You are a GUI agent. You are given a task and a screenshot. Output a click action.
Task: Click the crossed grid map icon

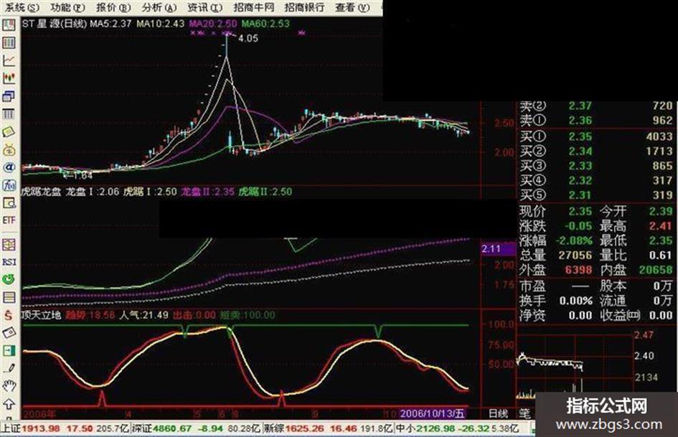tap(9, 245)
